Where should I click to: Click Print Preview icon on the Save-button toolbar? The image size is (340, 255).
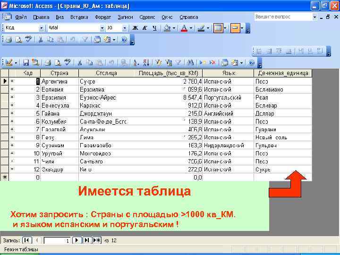coord(58,63)
